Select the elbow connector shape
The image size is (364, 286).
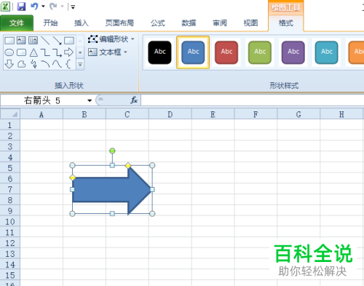pyautogui.click(x=45, y=52)
